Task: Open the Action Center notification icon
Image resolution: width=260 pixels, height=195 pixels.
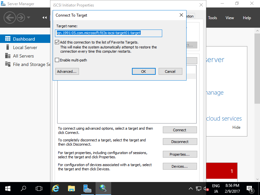Action: coord(250,188)
